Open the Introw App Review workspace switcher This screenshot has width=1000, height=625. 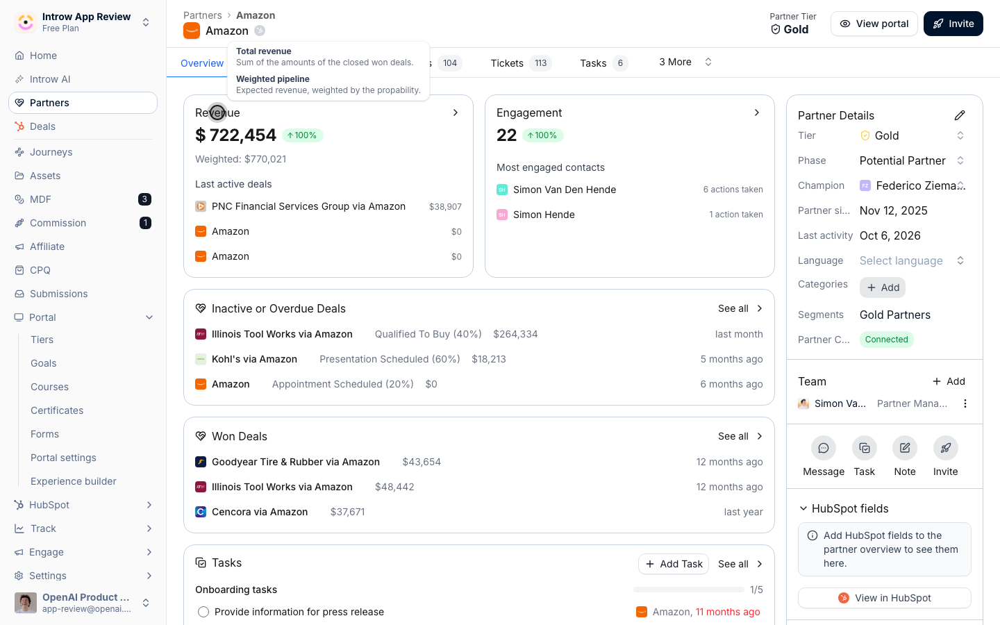point(83,22)
